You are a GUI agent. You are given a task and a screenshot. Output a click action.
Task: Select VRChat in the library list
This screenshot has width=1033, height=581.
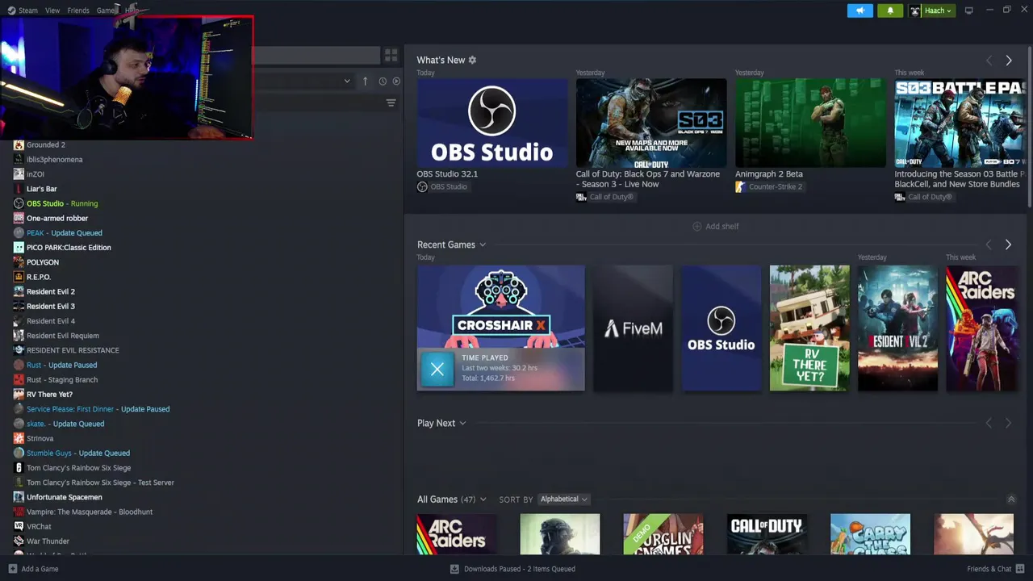pyautogui.click(x=39, y=527)
